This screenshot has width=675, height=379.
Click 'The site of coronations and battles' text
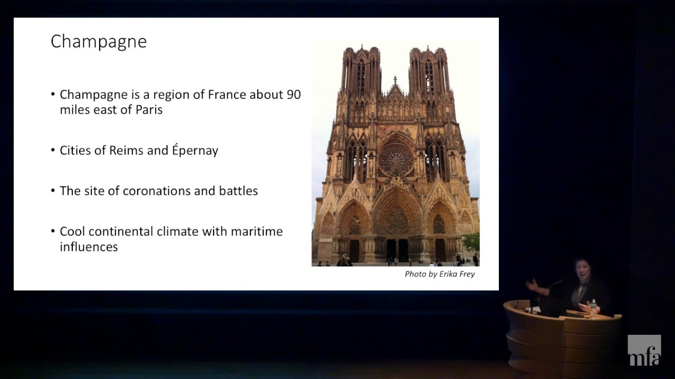tap(158, 191)
